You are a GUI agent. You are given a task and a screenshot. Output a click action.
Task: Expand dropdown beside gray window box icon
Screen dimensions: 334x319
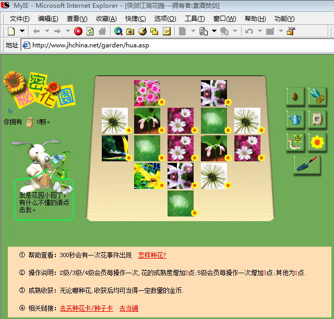[x=281, y=31]
